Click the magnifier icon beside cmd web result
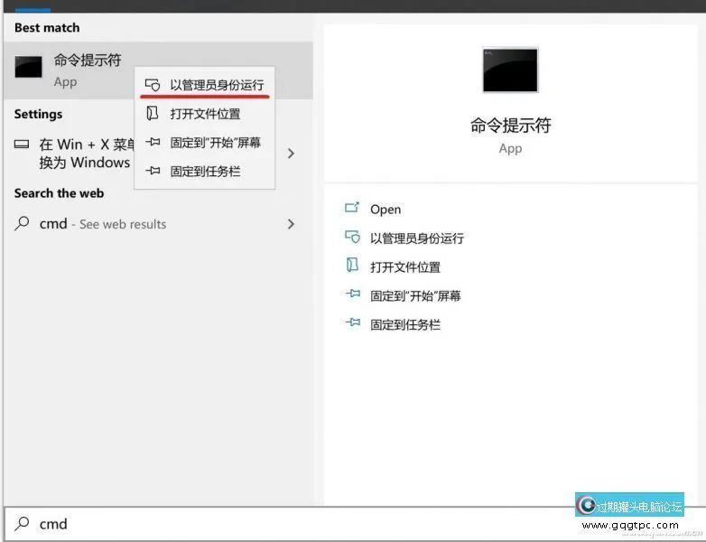Viewport: 706px width, 542px height. coord(22,223)
